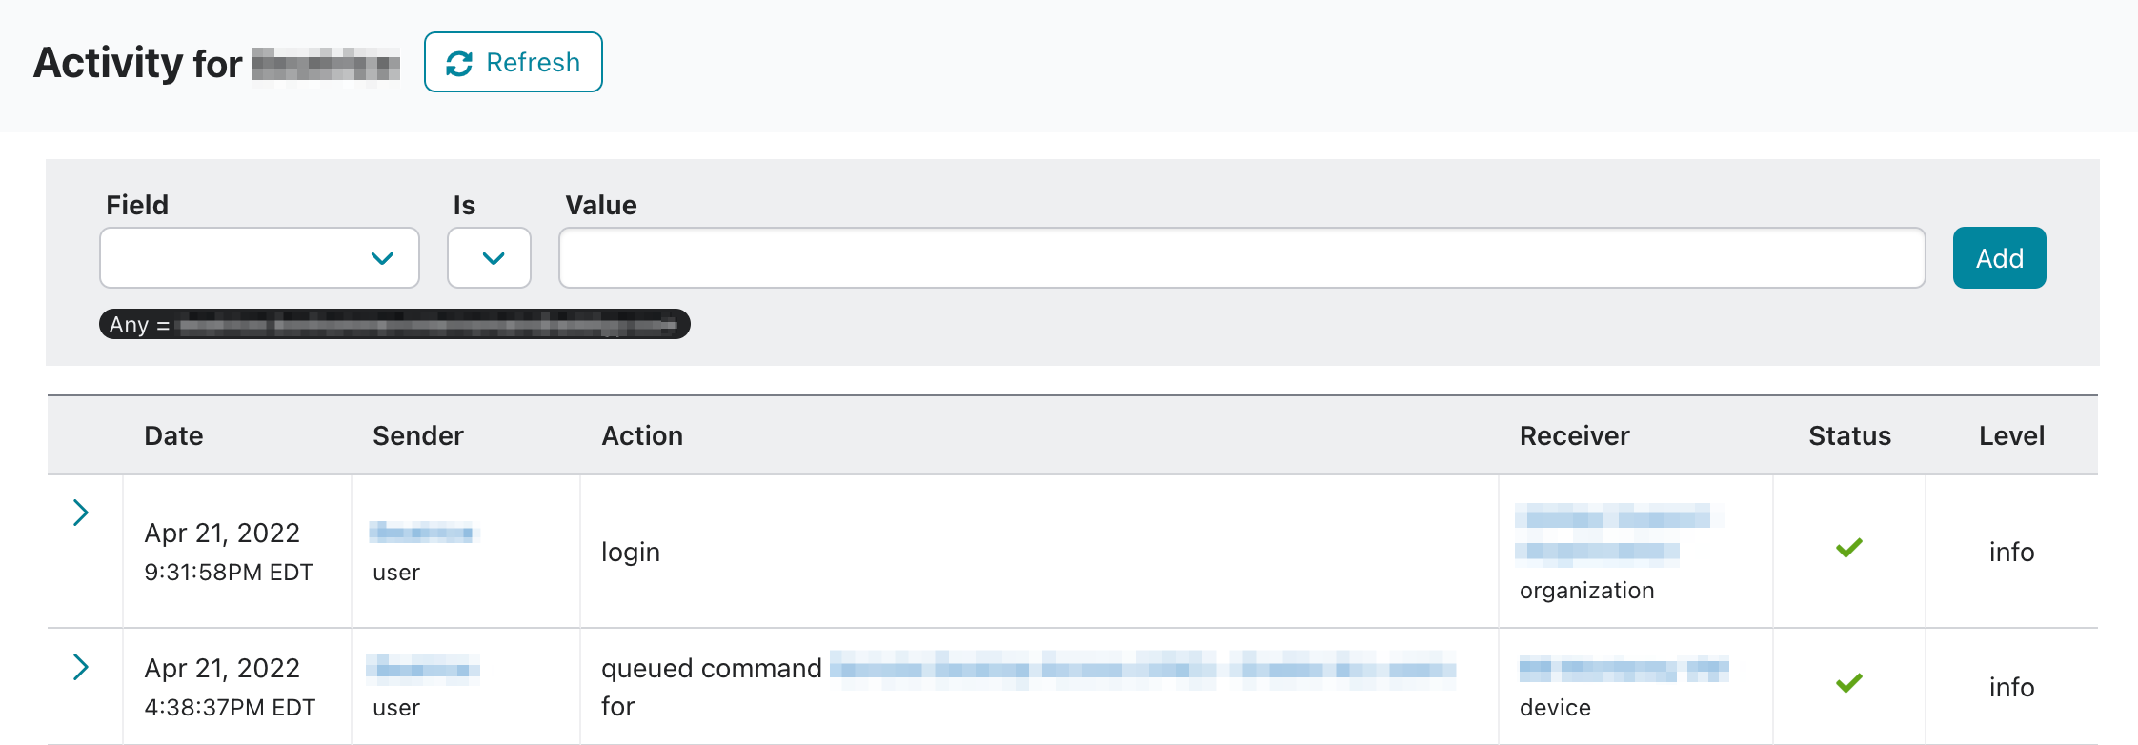Click the Action column header
This screenshot has height=745, width=2138.
coord(642,435)
